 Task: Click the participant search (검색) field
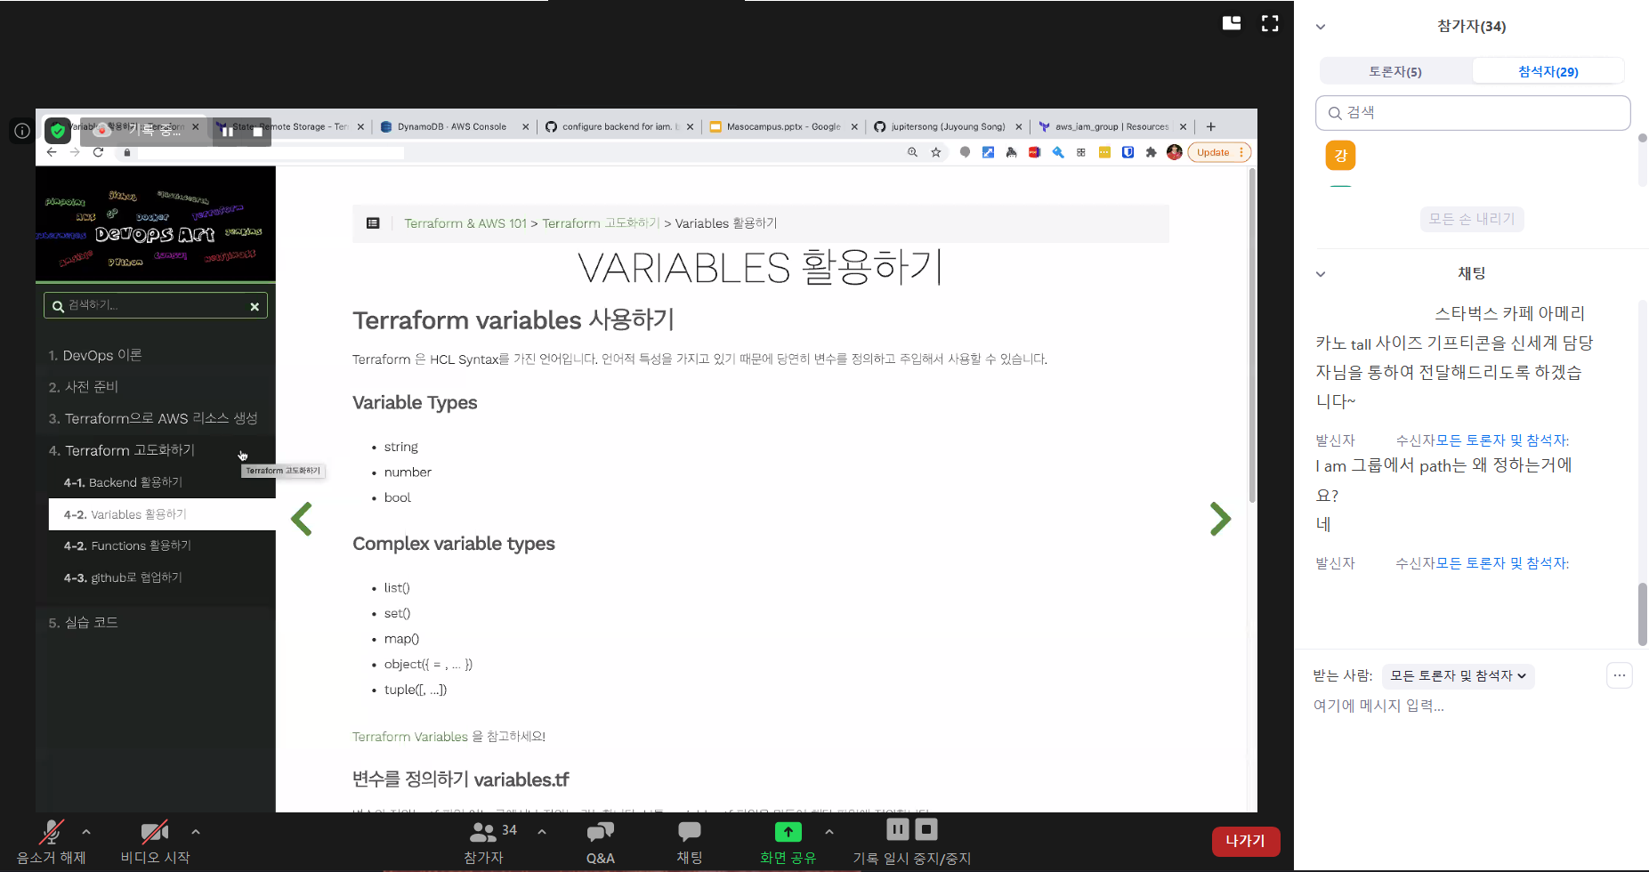pos(1473,113)
